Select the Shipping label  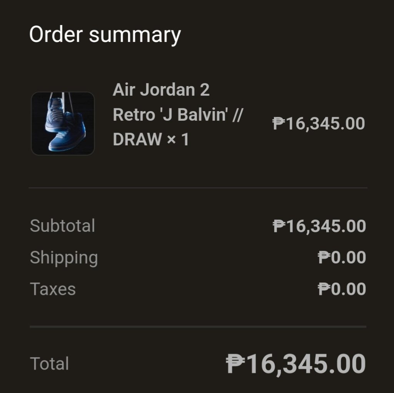(x=64, y=258)
